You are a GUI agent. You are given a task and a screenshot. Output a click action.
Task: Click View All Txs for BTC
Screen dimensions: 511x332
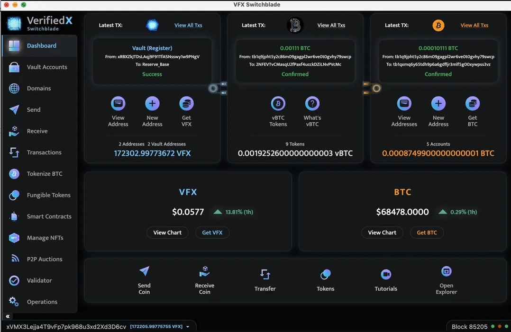[x=474, y=25]
